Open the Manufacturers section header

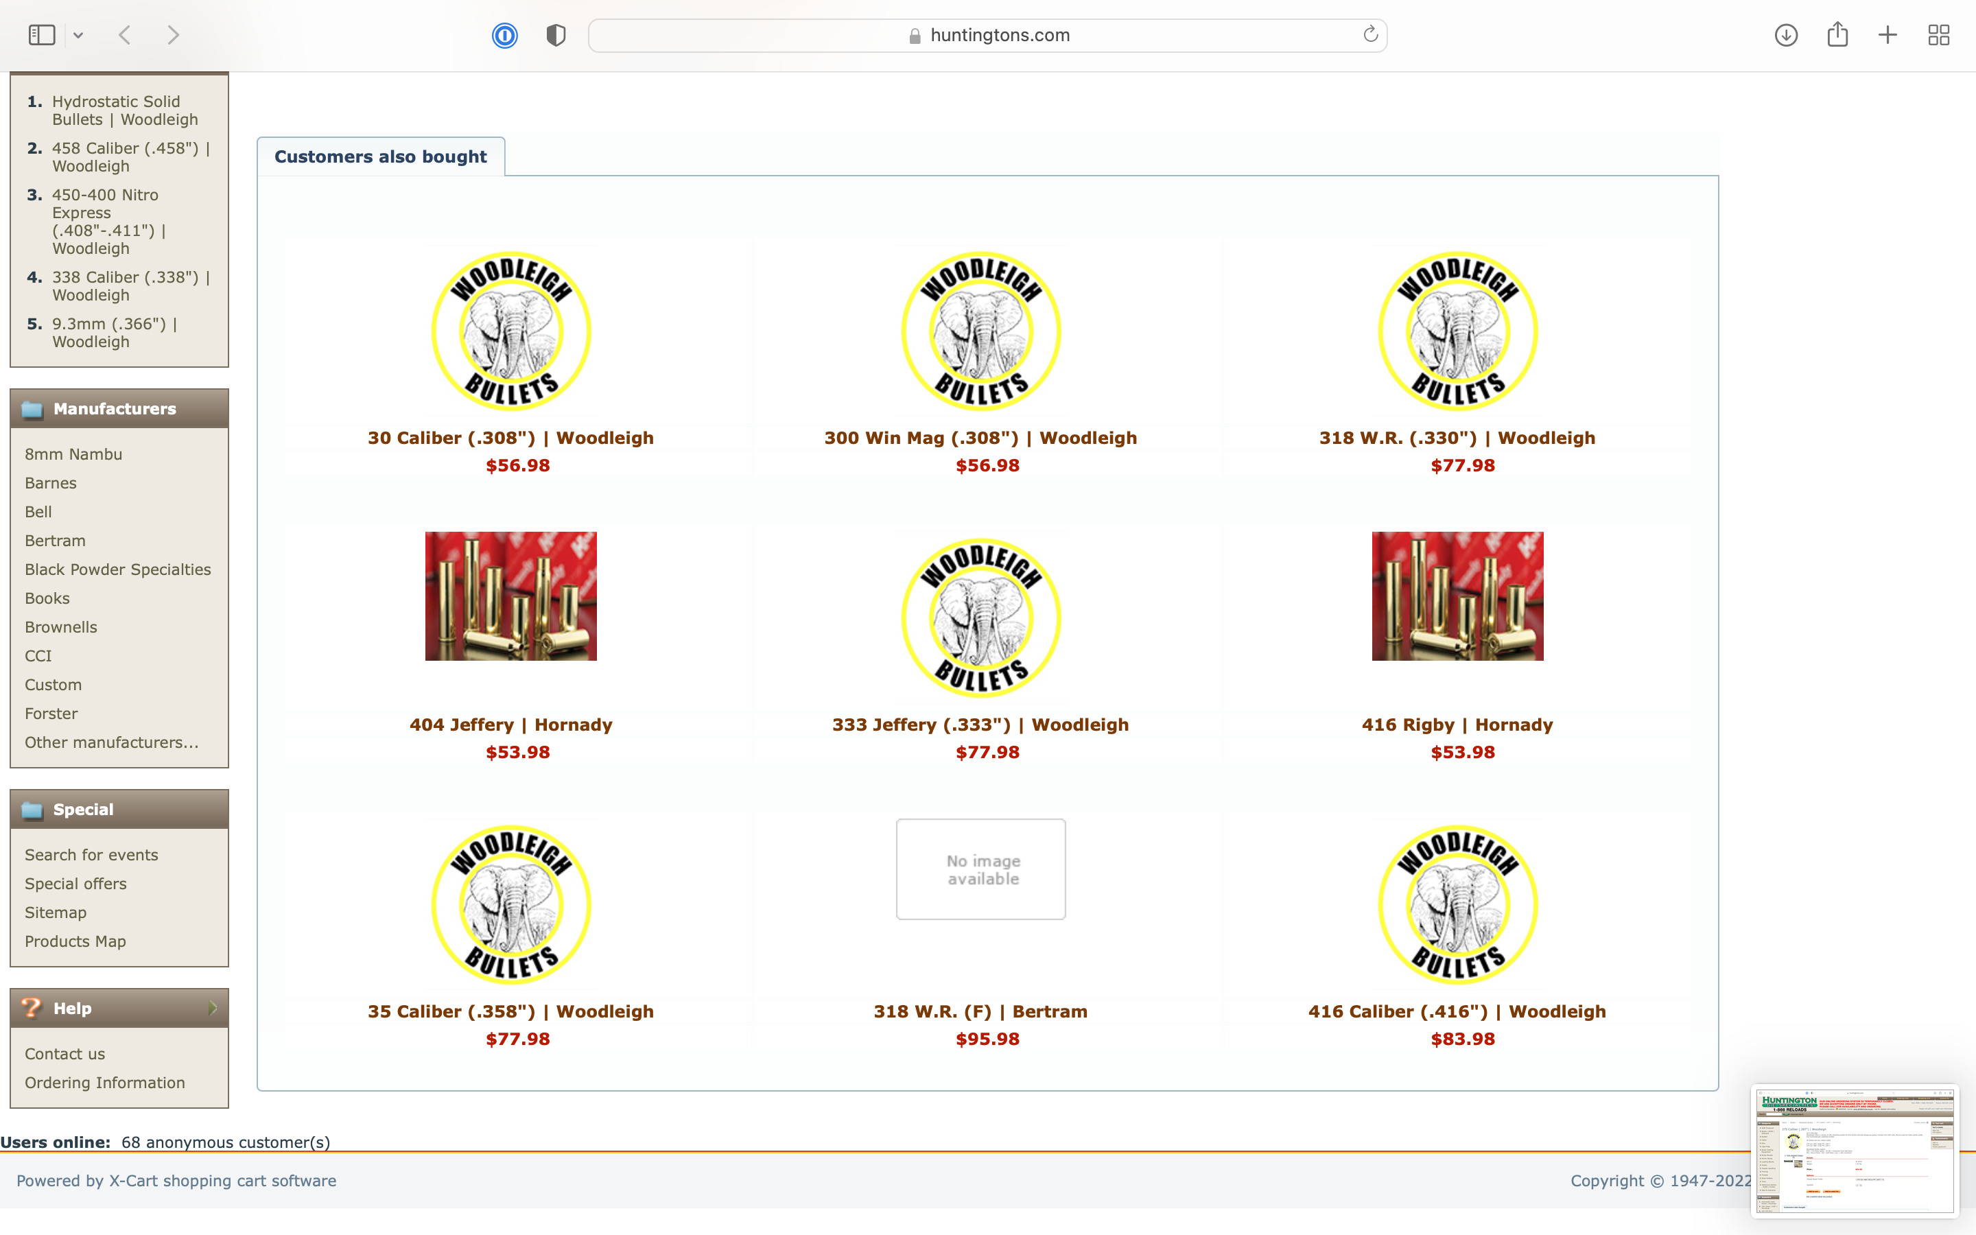click(x=115, y=408)
